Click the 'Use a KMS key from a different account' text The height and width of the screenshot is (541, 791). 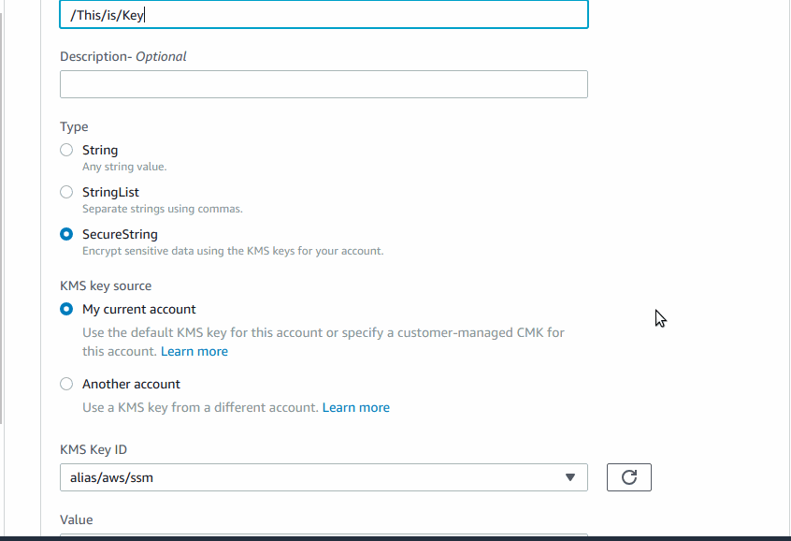[200, 407]
